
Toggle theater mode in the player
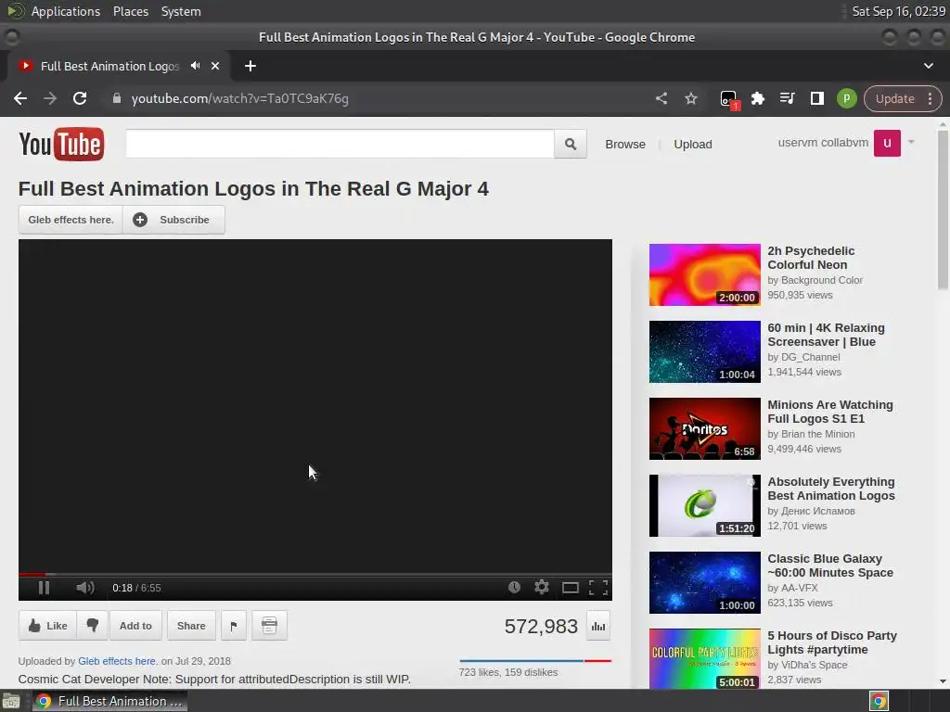(x=571, y=588)
